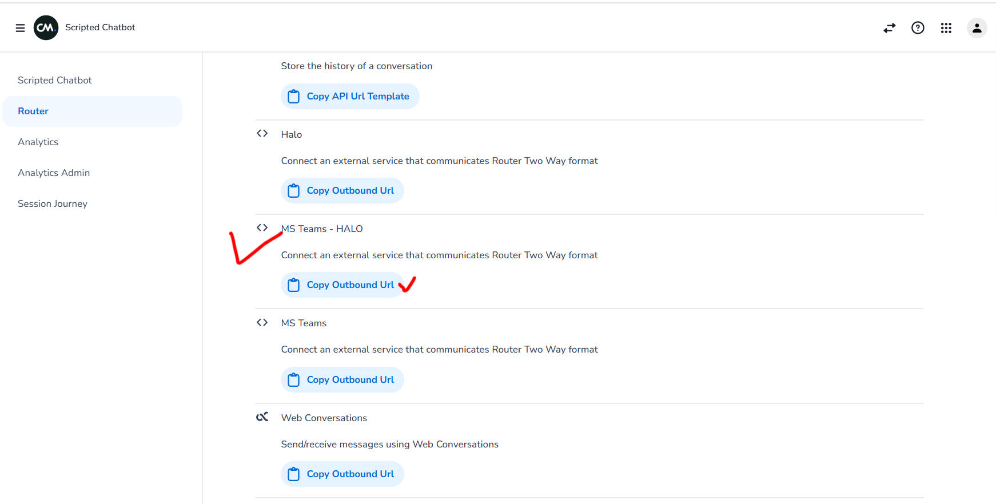Copy the API Url Template
996x504 pixels.
(350, 97)
